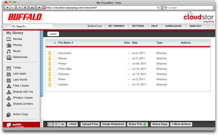Step the device list up or down
This screenshot has height=135, width=218.
[42, 124]
